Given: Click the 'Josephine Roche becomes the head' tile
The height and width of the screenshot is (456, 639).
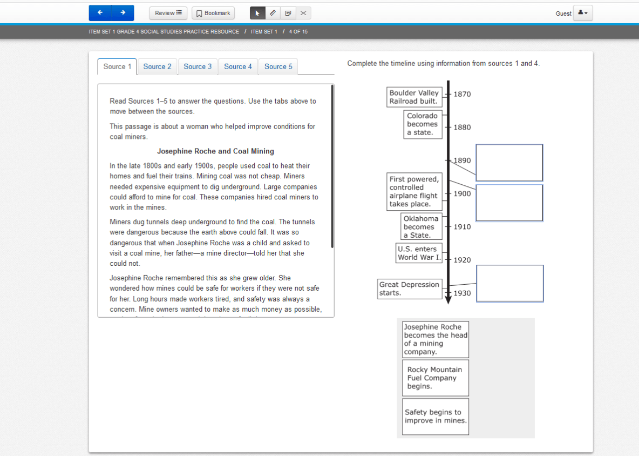Looking at the screenshot, I should pyautogui.click(x=436, y=339).
